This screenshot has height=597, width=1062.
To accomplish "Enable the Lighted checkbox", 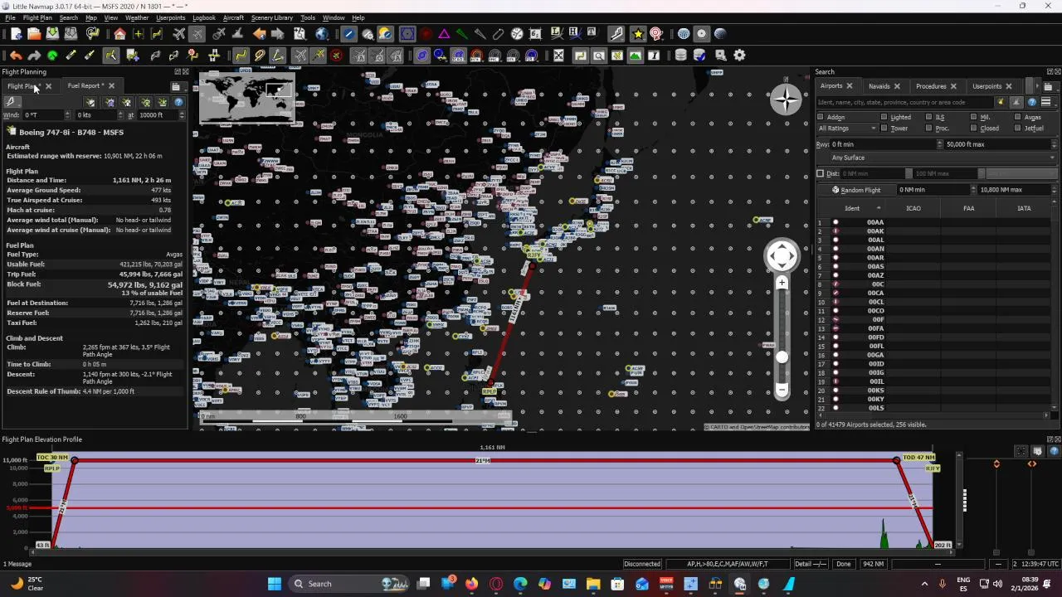I will pyautogui.click(x=884, y=117).
